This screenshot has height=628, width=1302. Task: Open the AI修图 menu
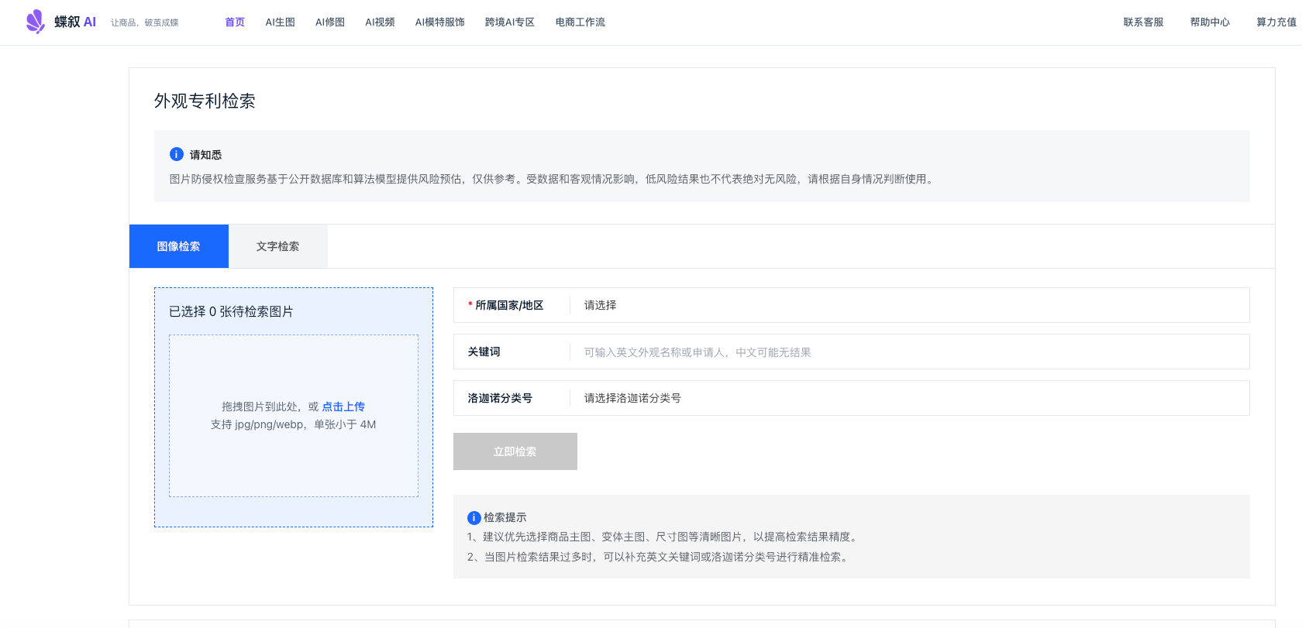(330, 22)
